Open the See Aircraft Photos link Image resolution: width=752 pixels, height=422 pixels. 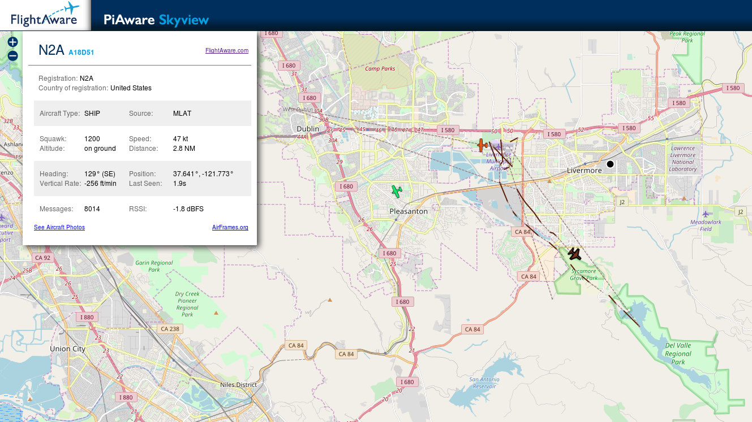pyautogui.click(x=59, y=227)
